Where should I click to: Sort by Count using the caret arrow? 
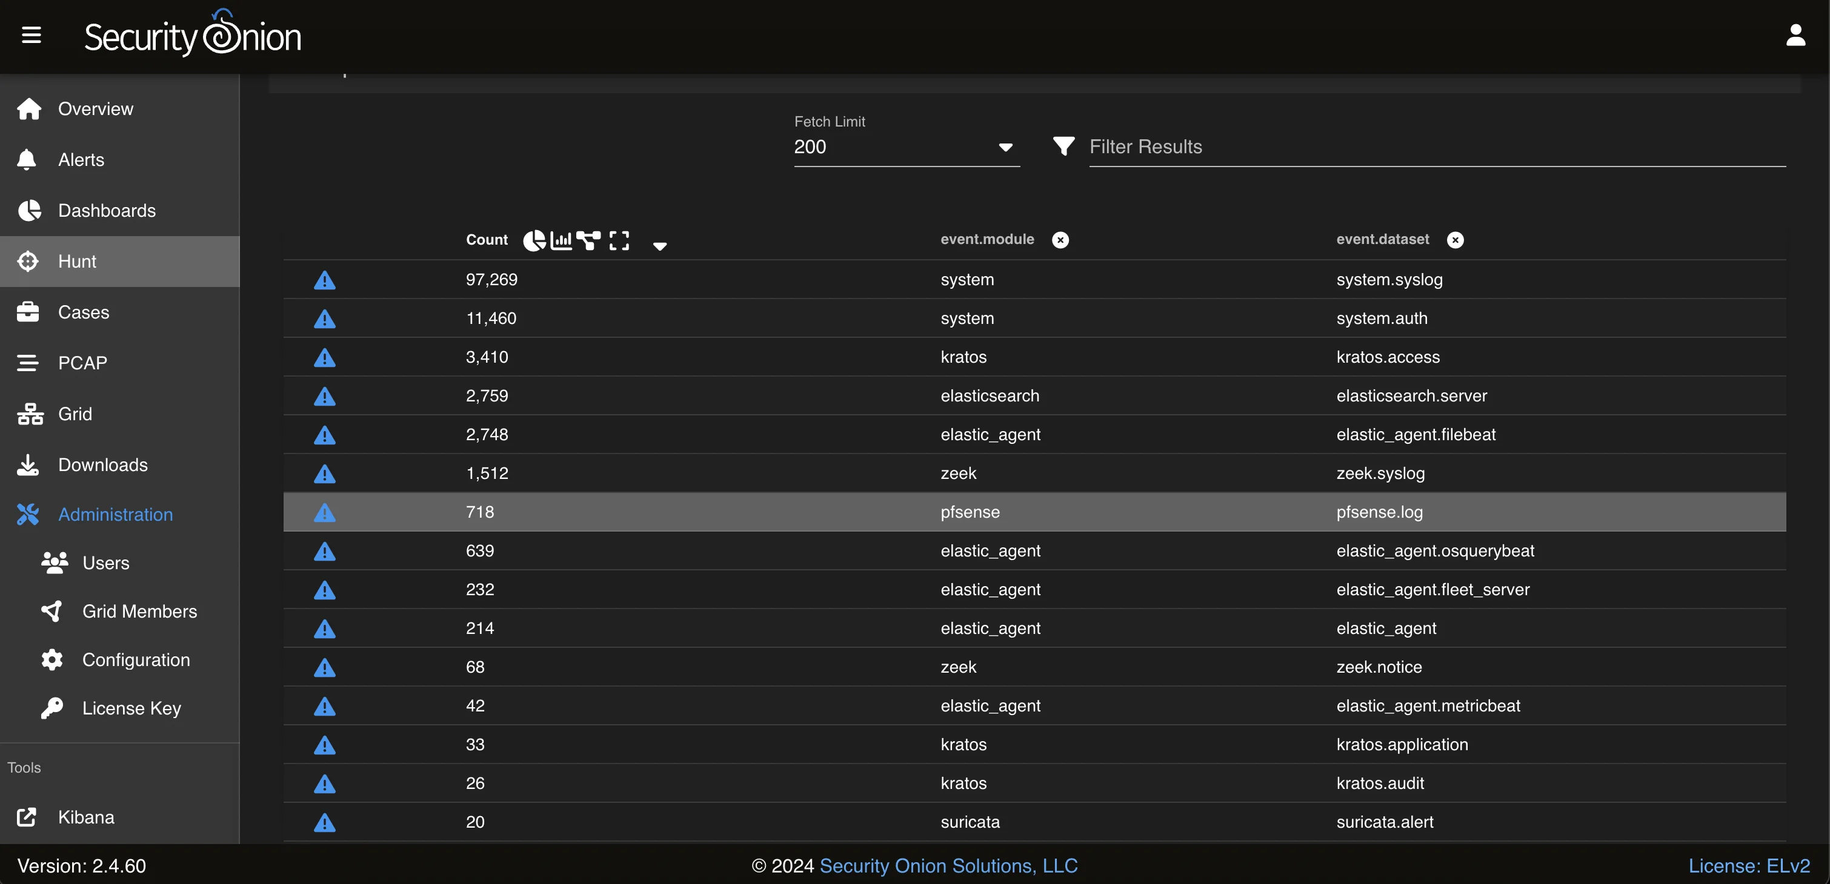pos(659,246)
